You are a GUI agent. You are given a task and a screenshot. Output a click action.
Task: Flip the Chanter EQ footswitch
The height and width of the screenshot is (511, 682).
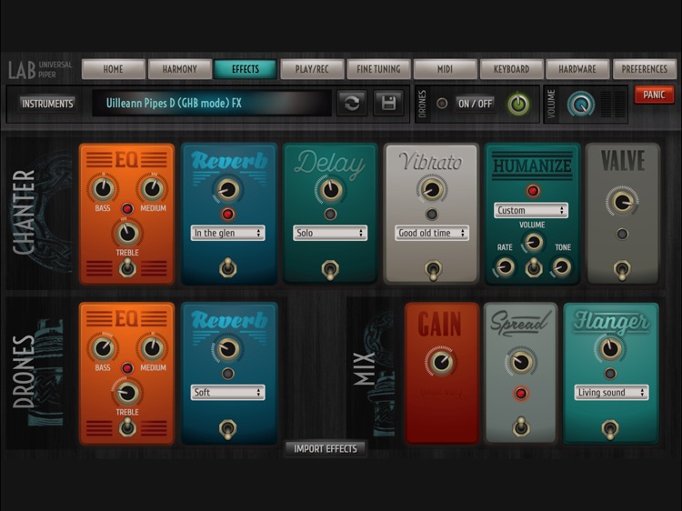click(x=127, y=266)
